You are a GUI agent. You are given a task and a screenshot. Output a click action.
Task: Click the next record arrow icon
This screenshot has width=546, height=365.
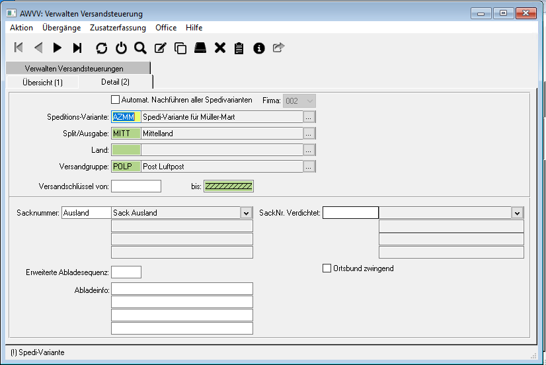pyautogui.click(x=58, y=48)
